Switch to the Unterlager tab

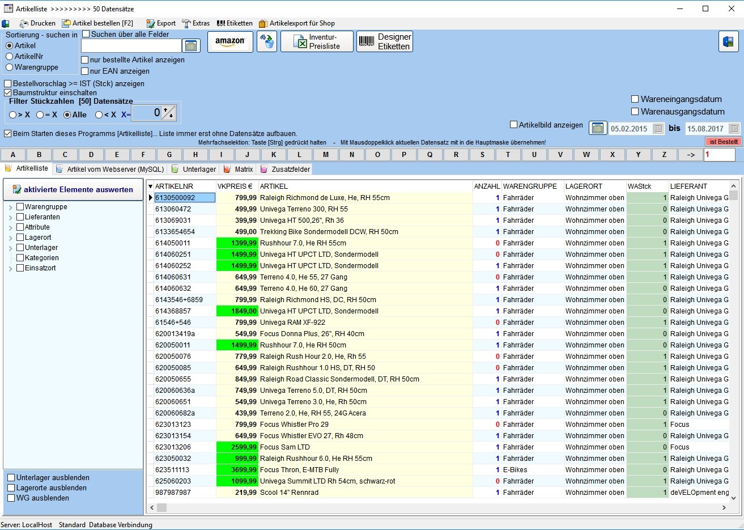pos(194,169)
